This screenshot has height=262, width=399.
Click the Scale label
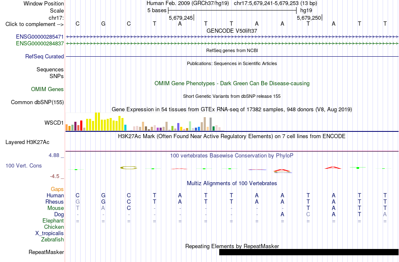57,10
